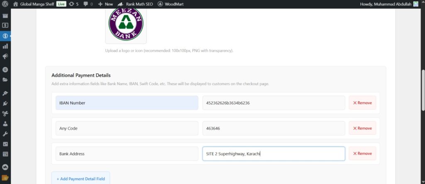Image resolution: width=425 pixels, height=184 pixels.
Task: Open the Analytics bar chart sidebar icon
Action: click(x=5, y=46)
